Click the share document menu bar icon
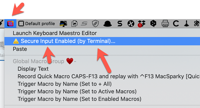This screenshot has width=200, height=108. [74, 24]
